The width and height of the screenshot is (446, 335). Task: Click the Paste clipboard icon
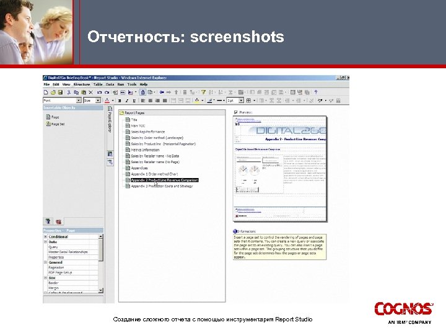click(84, 92)
